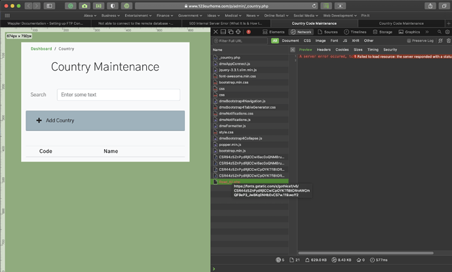The height and width of the screenshot is (272, 452).
Task: Sort table by Name column header
Action: pos(111,151)
